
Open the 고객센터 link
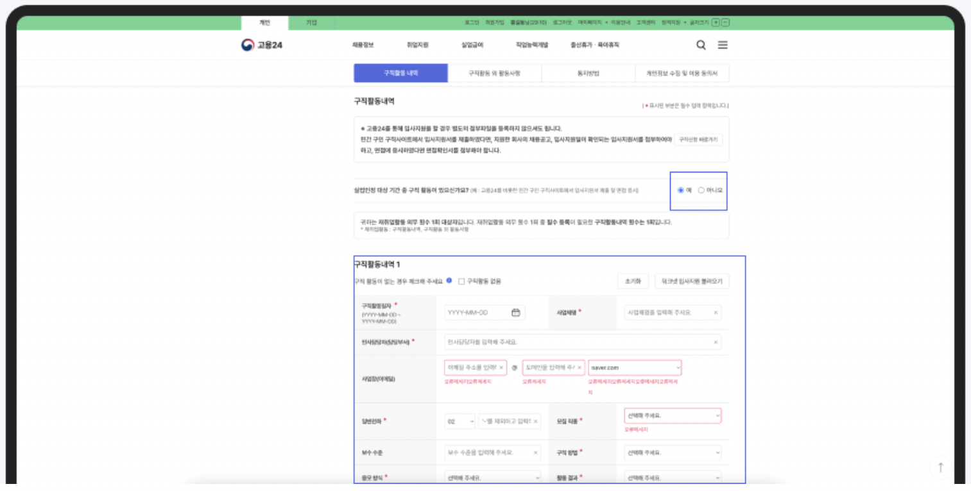click(x=645, y=22)
